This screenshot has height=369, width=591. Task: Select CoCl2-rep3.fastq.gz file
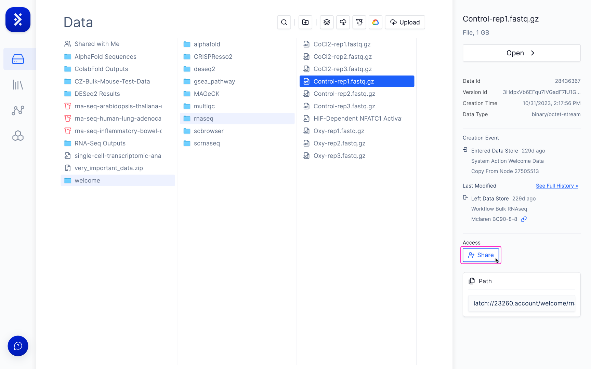[357, 69]
